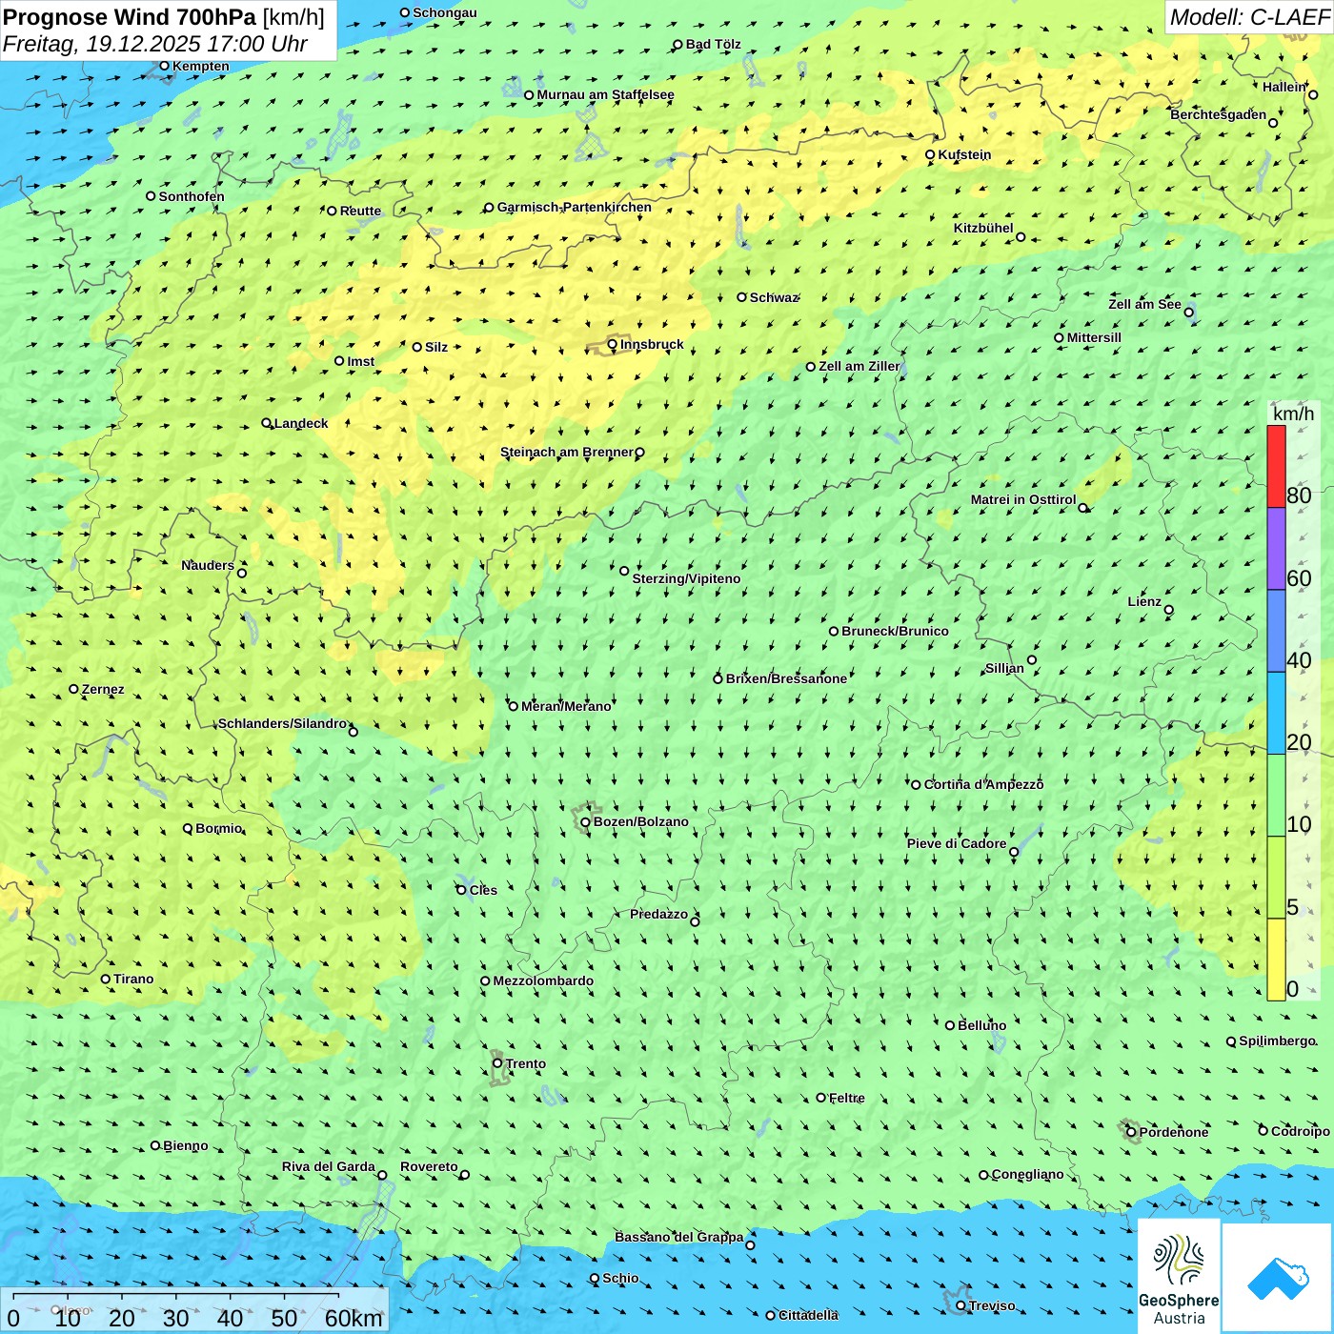Click the 'Pieve di Cadore' label
This screenshot has height=1334, width=1334.
[957, 843]
